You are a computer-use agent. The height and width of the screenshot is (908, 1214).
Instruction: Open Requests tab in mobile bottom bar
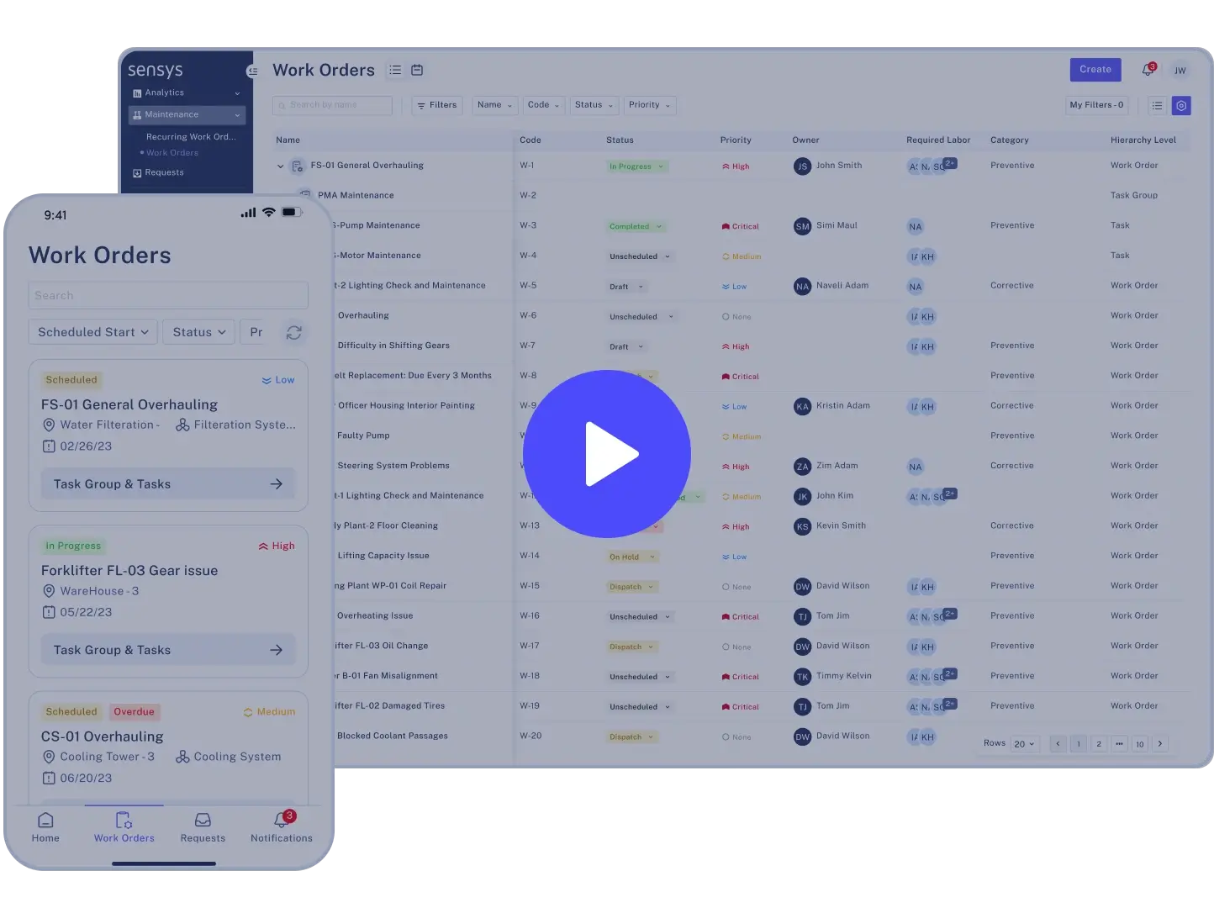[x=203, y=826]
